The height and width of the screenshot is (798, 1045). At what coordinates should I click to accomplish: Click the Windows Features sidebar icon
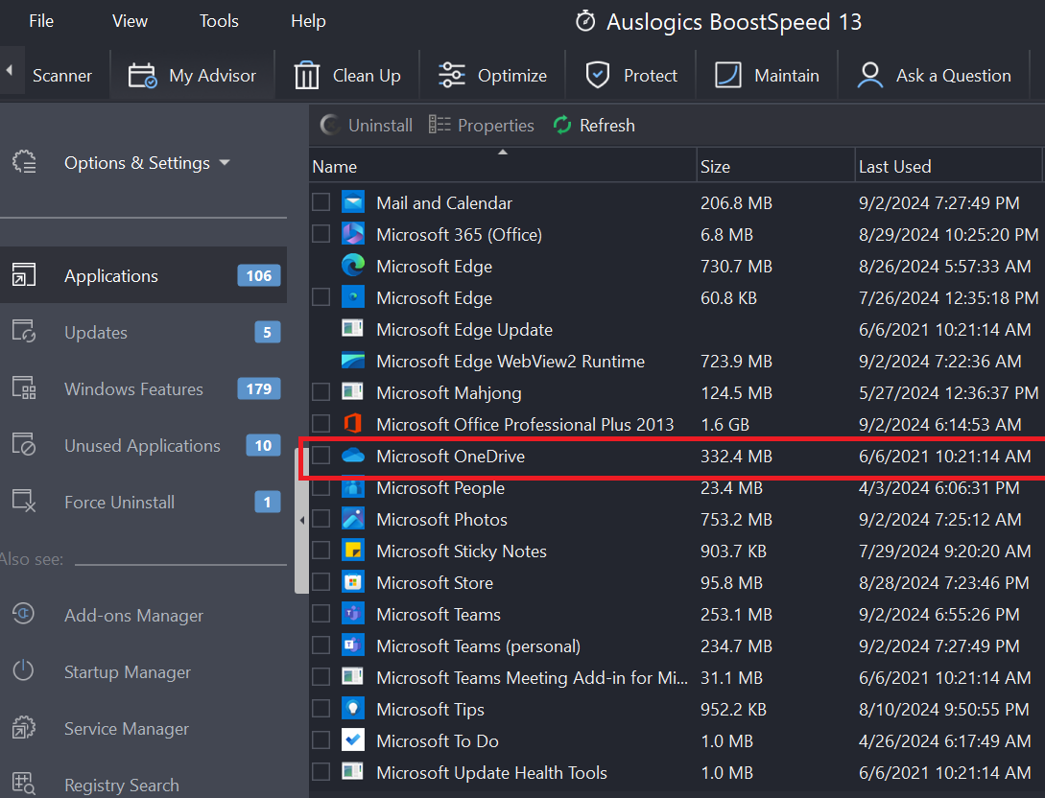pyautogui.click(x=24, y=388)
